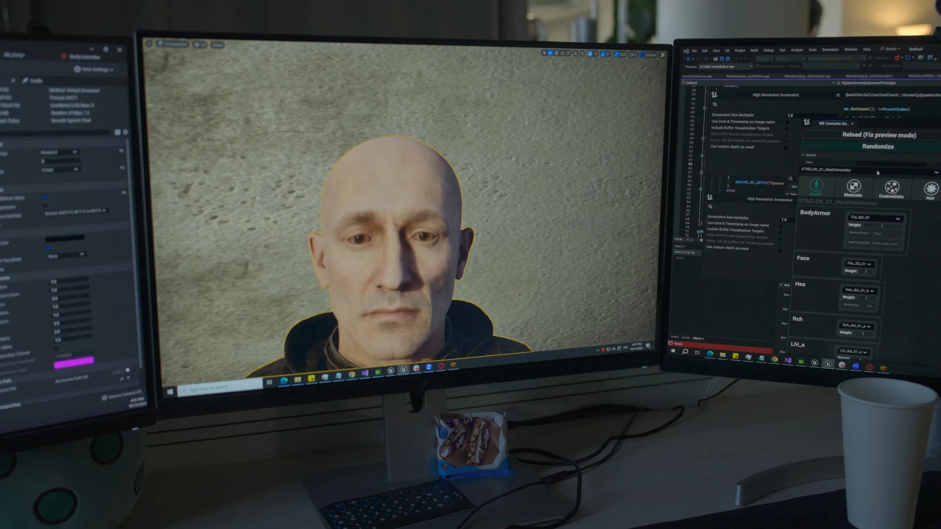Open View Settings dropdown on left monitor
The height and width of the screenshot is (529, 941).
point(93,69)
